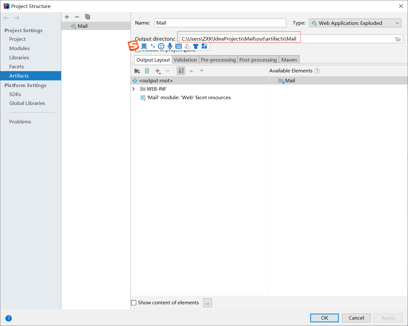Click the Cancel button
408x326 pixels.
click(x=356, y=318)
